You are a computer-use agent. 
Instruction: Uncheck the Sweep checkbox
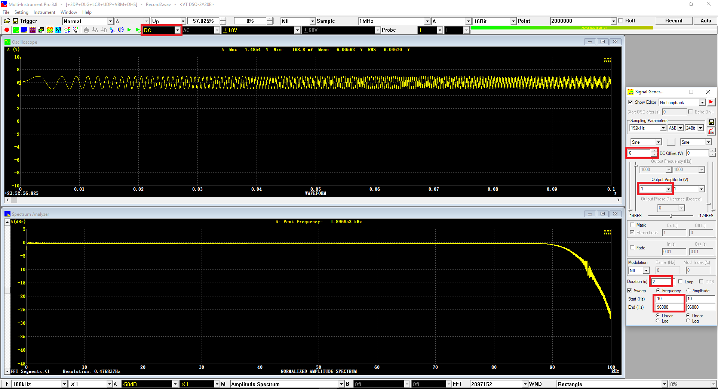(x=630, y=290)
